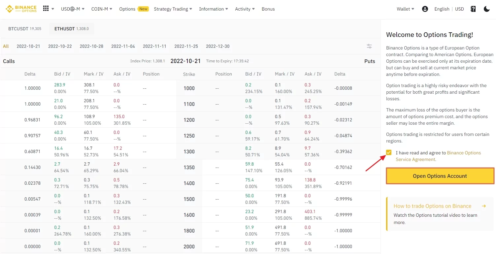Show All expiry dates
The image size is (496, 254).
(x=6, y=46)
